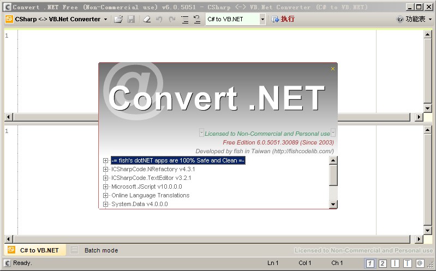
Task: Minimize the Convert .NET window
Action: click(410, 7)
